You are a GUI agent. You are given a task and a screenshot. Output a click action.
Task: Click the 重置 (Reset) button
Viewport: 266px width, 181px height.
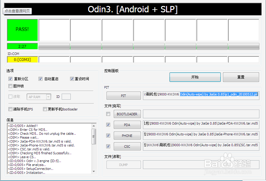tap(241, 77)
